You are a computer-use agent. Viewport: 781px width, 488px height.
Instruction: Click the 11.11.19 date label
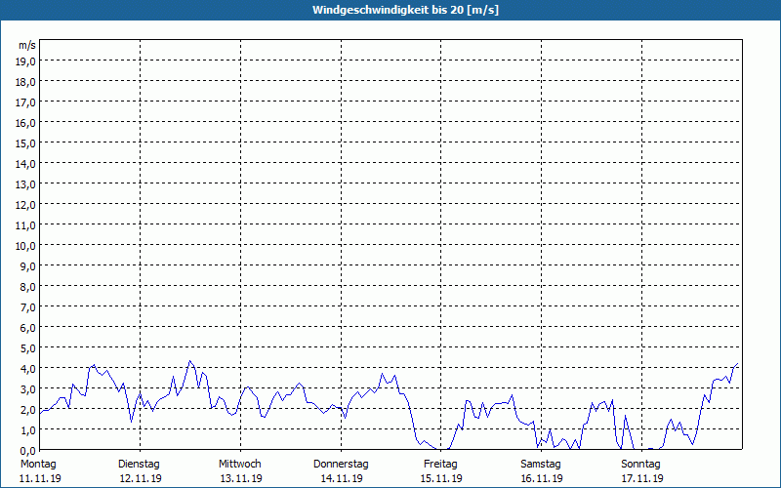(x=40, y=478)
